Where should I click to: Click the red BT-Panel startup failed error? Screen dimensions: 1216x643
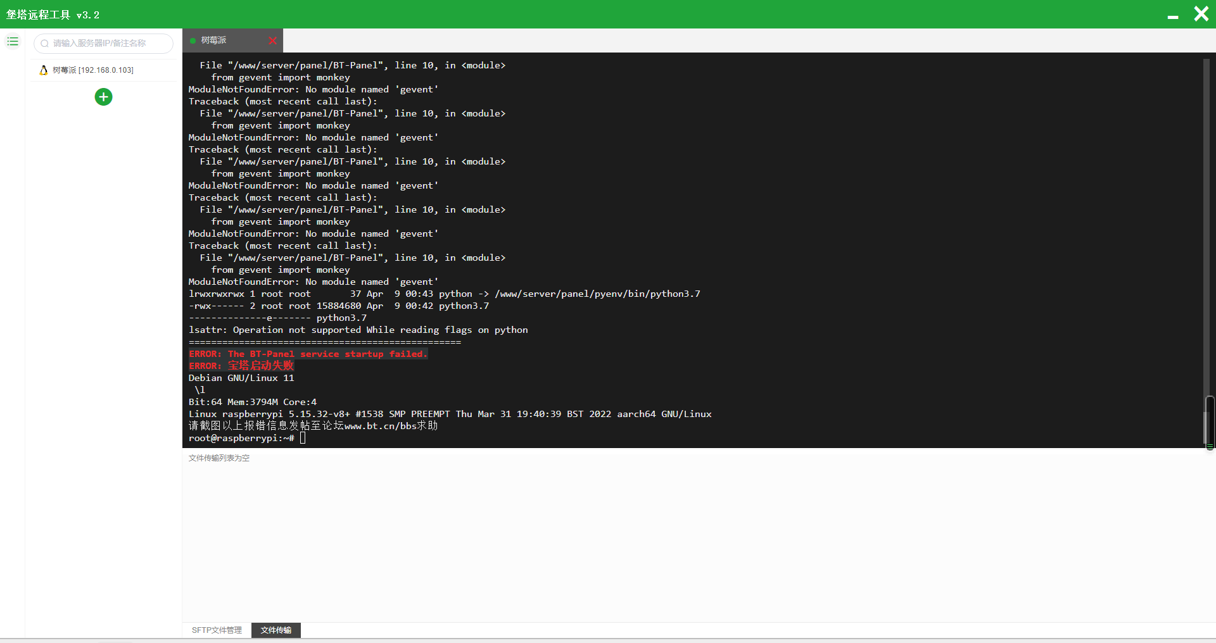pyautogui.click(x=308, y=354)
